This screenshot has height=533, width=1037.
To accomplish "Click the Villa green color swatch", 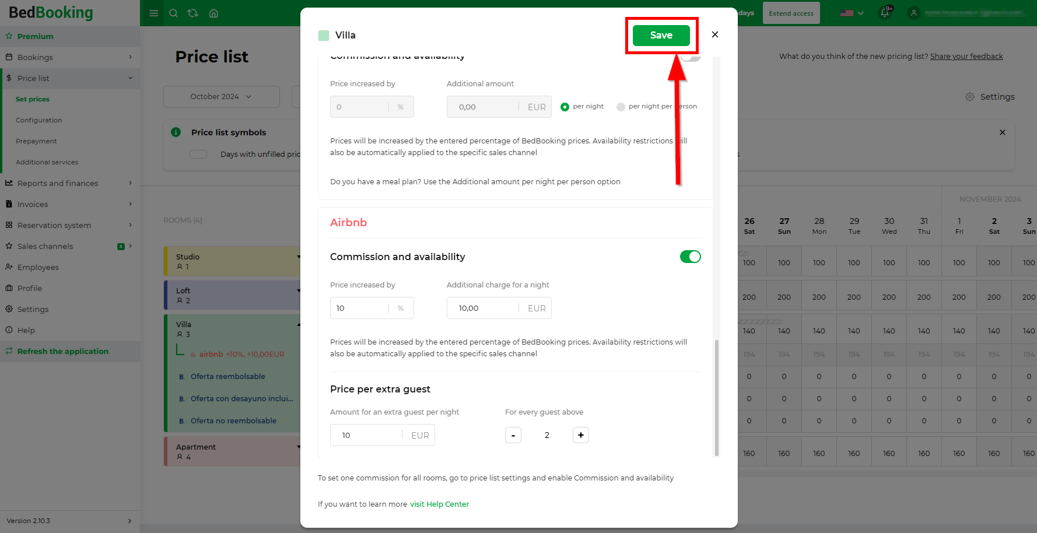I will (324, 35).
